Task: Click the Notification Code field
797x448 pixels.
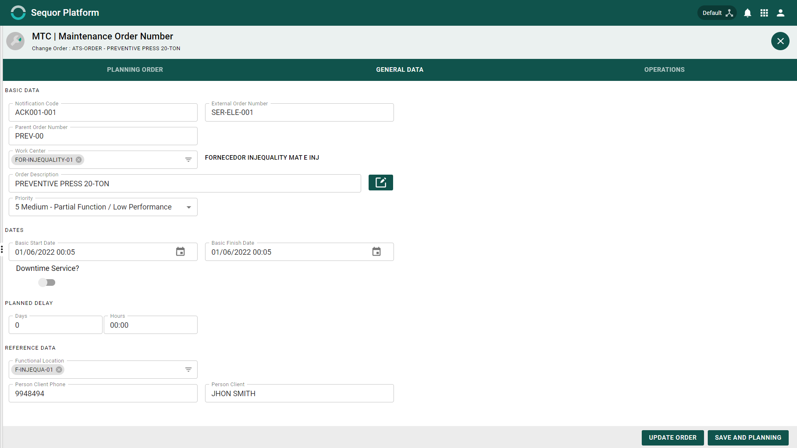Action: click(103, 112)
